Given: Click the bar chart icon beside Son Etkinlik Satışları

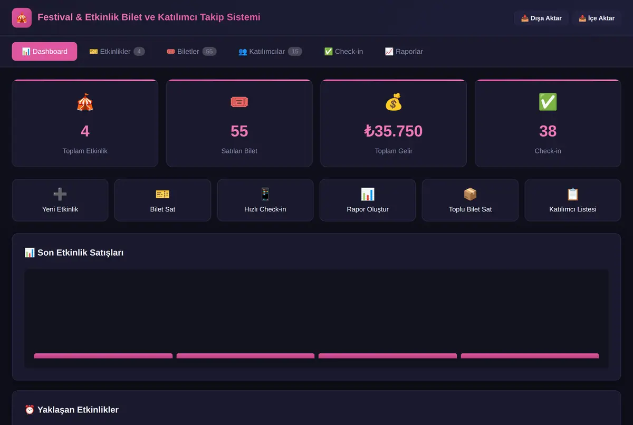Looking at the screenshot, I should click(30, 253).
